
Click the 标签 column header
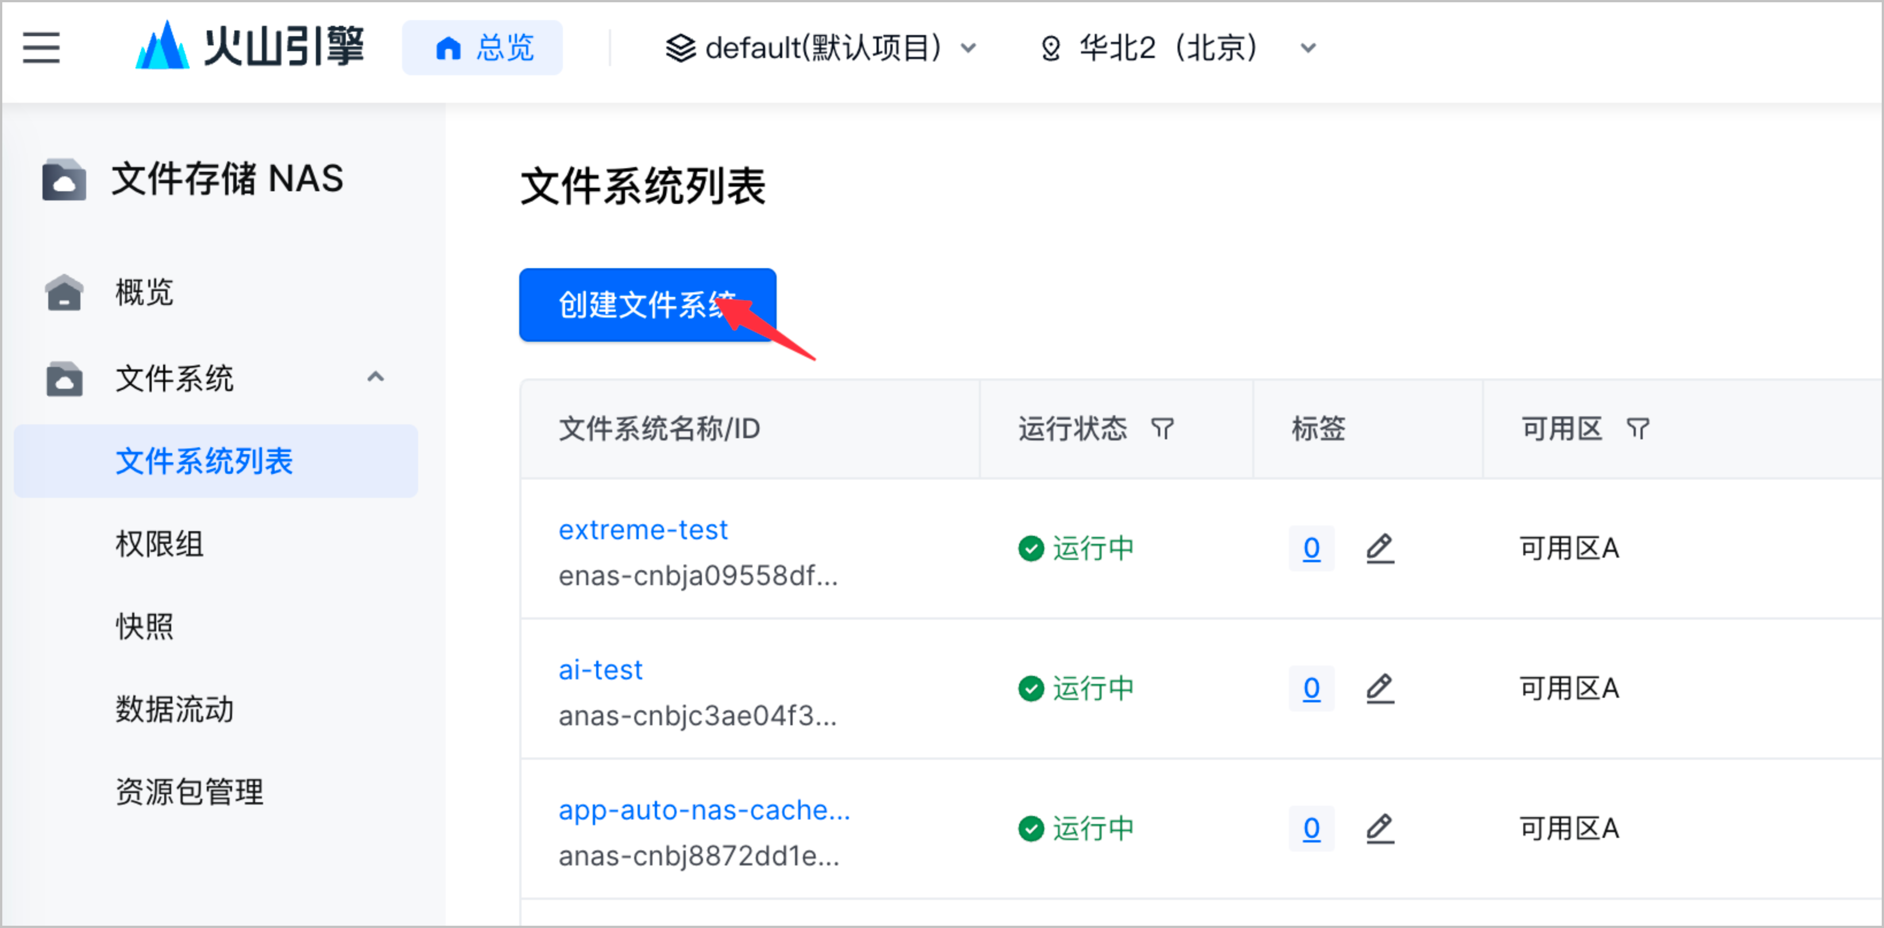1319,428
